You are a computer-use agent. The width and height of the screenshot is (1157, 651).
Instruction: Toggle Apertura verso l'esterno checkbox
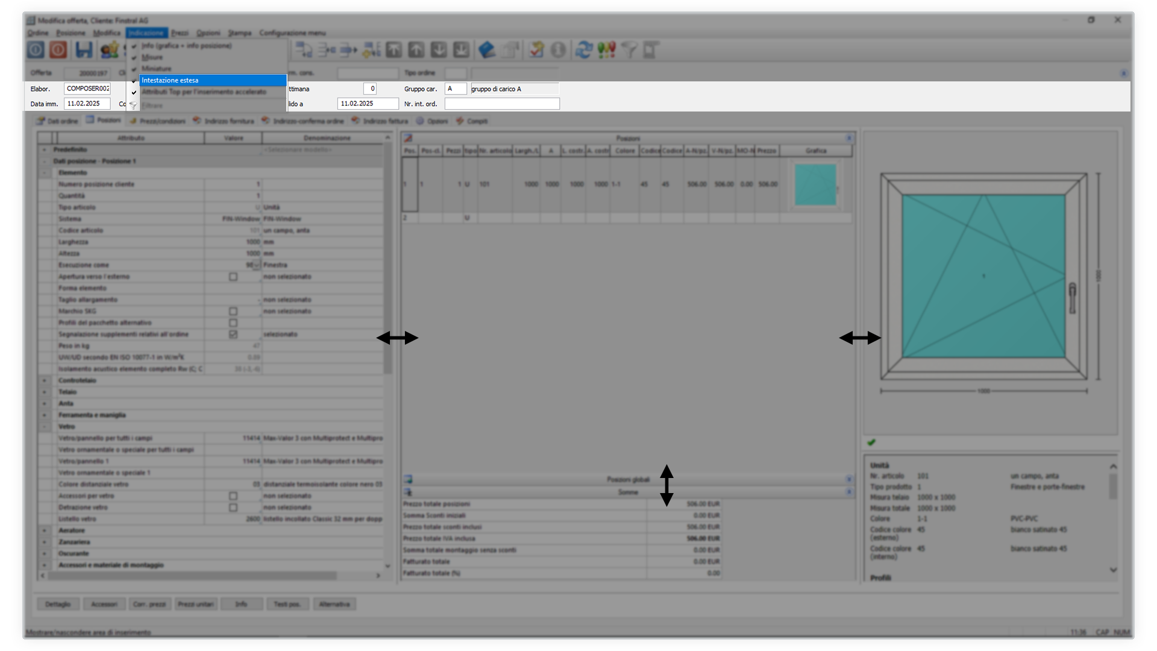[233, 277]
